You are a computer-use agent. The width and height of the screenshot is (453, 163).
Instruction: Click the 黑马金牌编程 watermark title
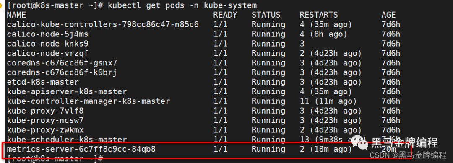[x=404, y=143]
